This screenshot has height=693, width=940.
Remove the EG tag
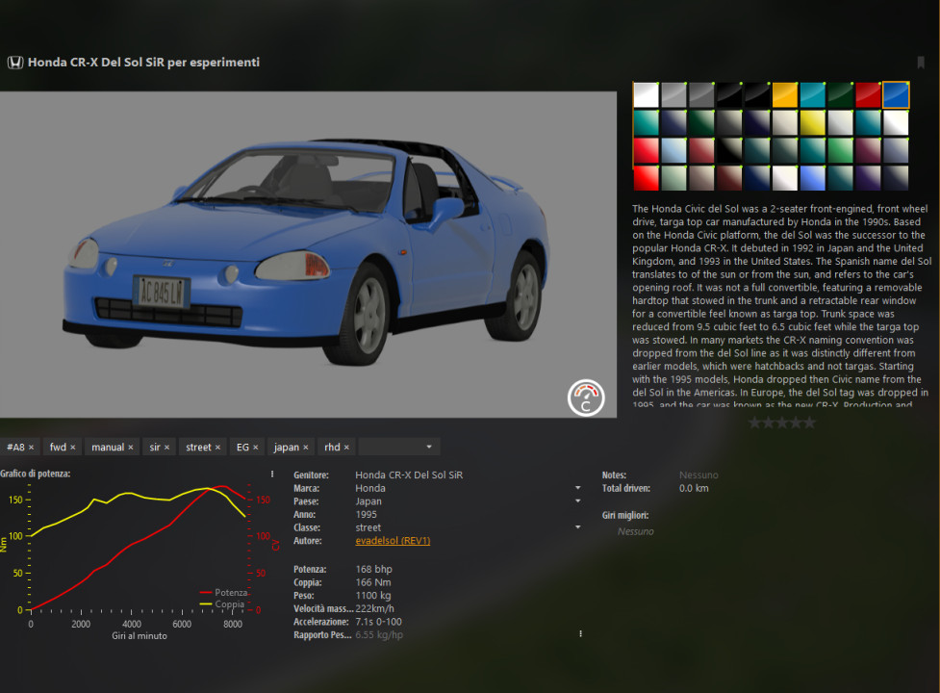(255, 448)
